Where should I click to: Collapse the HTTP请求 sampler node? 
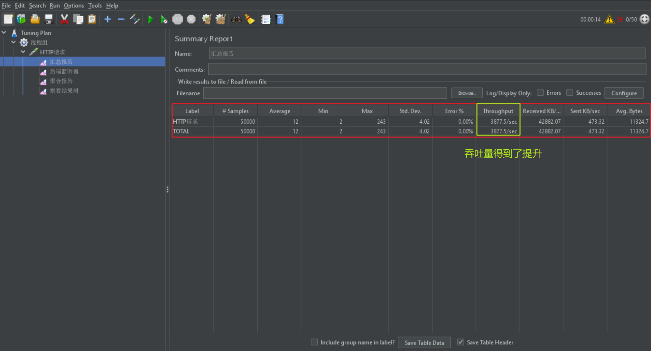coord(23,52)
